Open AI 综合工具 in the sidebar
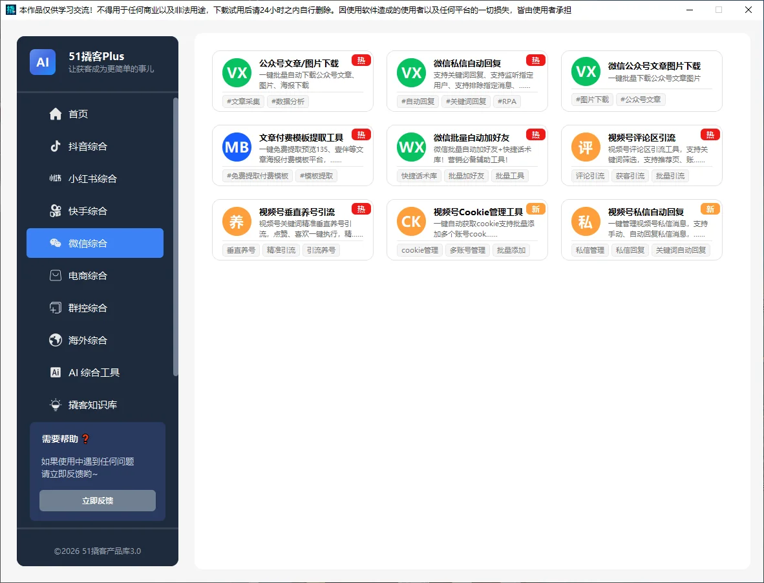 [95, 372]
